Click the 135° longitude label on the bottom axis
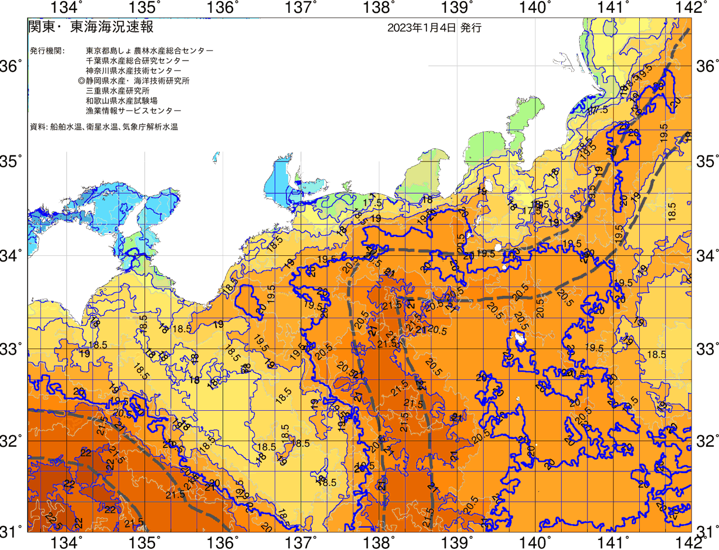This screenshot has height=550, width=719. 144,542
